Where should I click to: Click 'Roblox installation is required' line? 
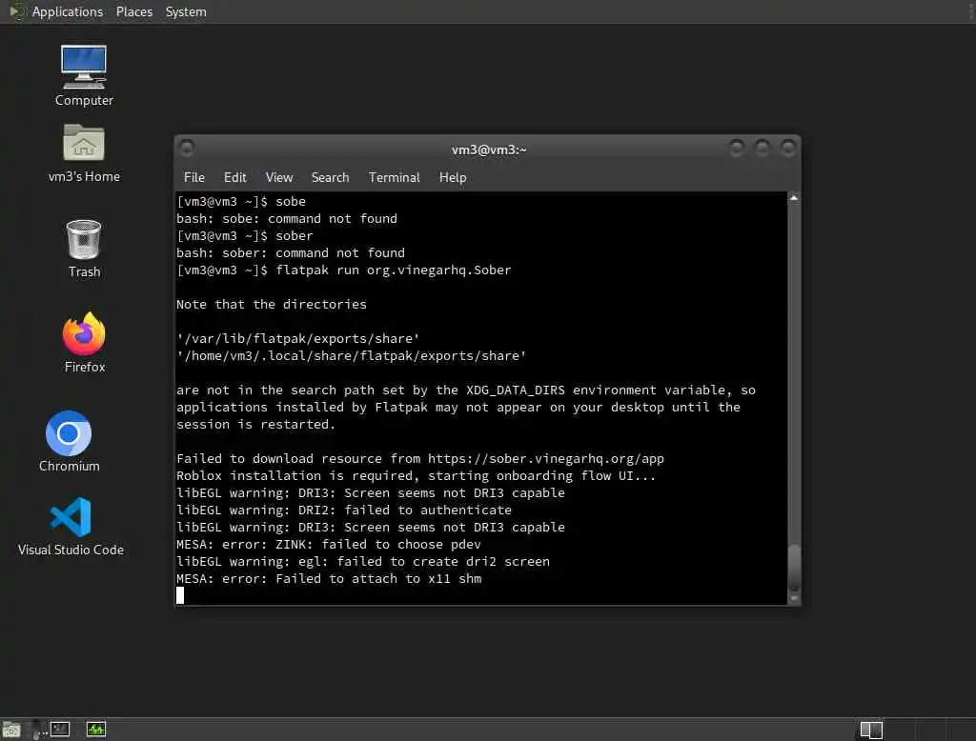point(416,476)
